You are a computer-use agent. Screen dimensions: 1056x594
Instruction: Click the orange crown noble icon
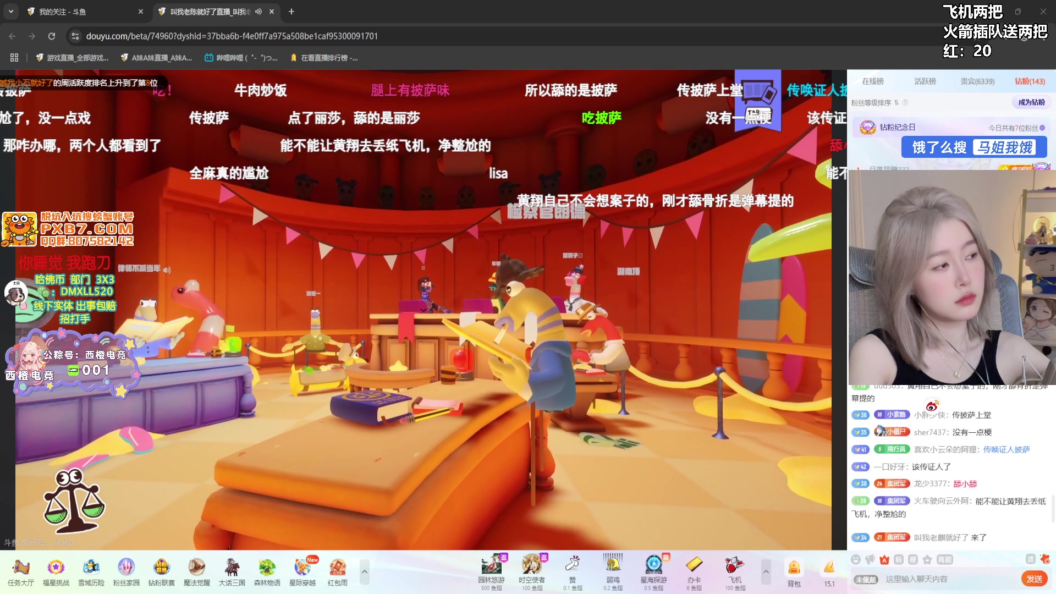point(884,559)
